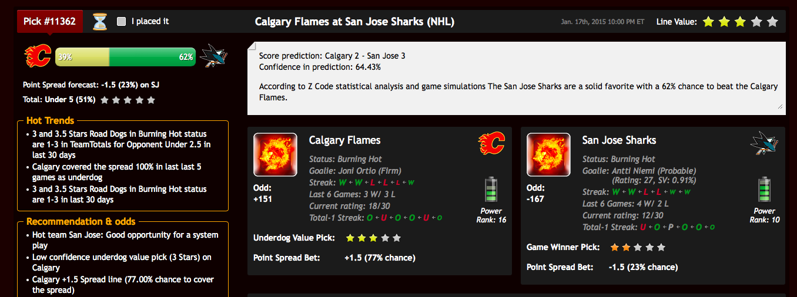
Task: Click the Calgary Flames logo beside the win bar
Action: tap(38, 56)
